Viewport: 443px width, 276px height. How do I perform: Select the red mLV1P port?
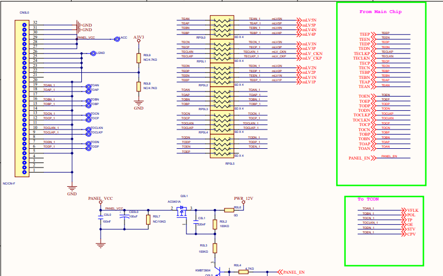pyautogui.click(x=307, y=82)
